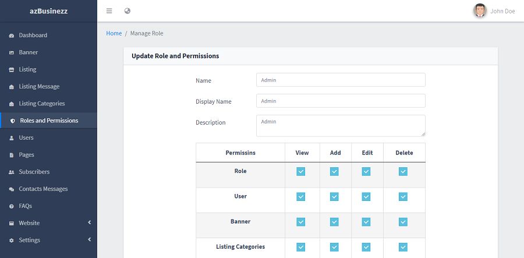Click the Users person icon in sidebar
524x258 pixels.
(12, 138)
